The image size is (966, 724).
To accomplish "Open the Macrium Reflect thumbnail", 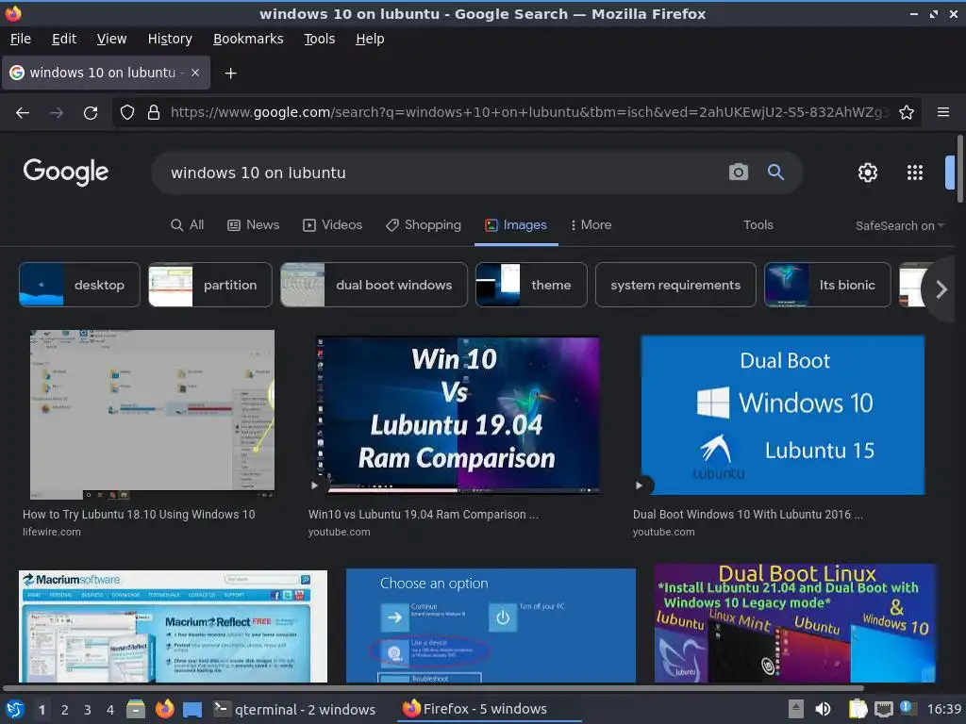I will [x=174, y=626].
